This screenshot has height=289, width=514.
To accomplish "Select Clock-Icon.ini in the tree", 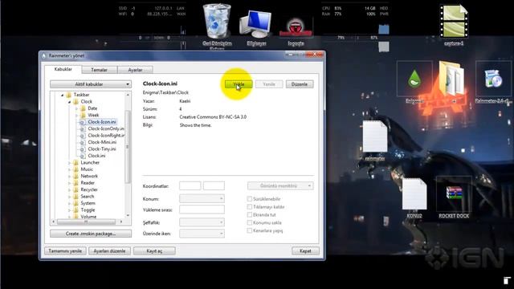I will (x=102, y=122).
